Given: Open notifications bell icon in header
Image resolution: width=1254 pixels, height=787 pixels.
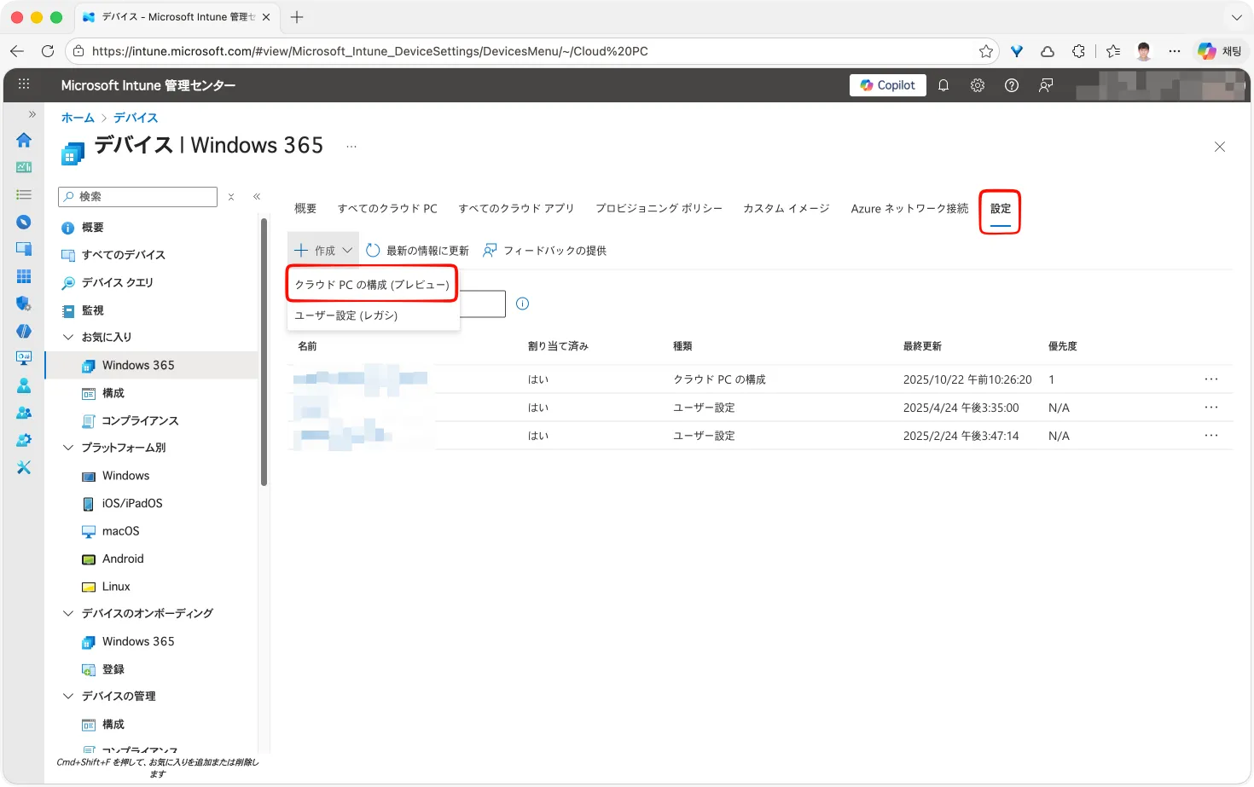Looking at the screenshot, I should coord(943,85).
